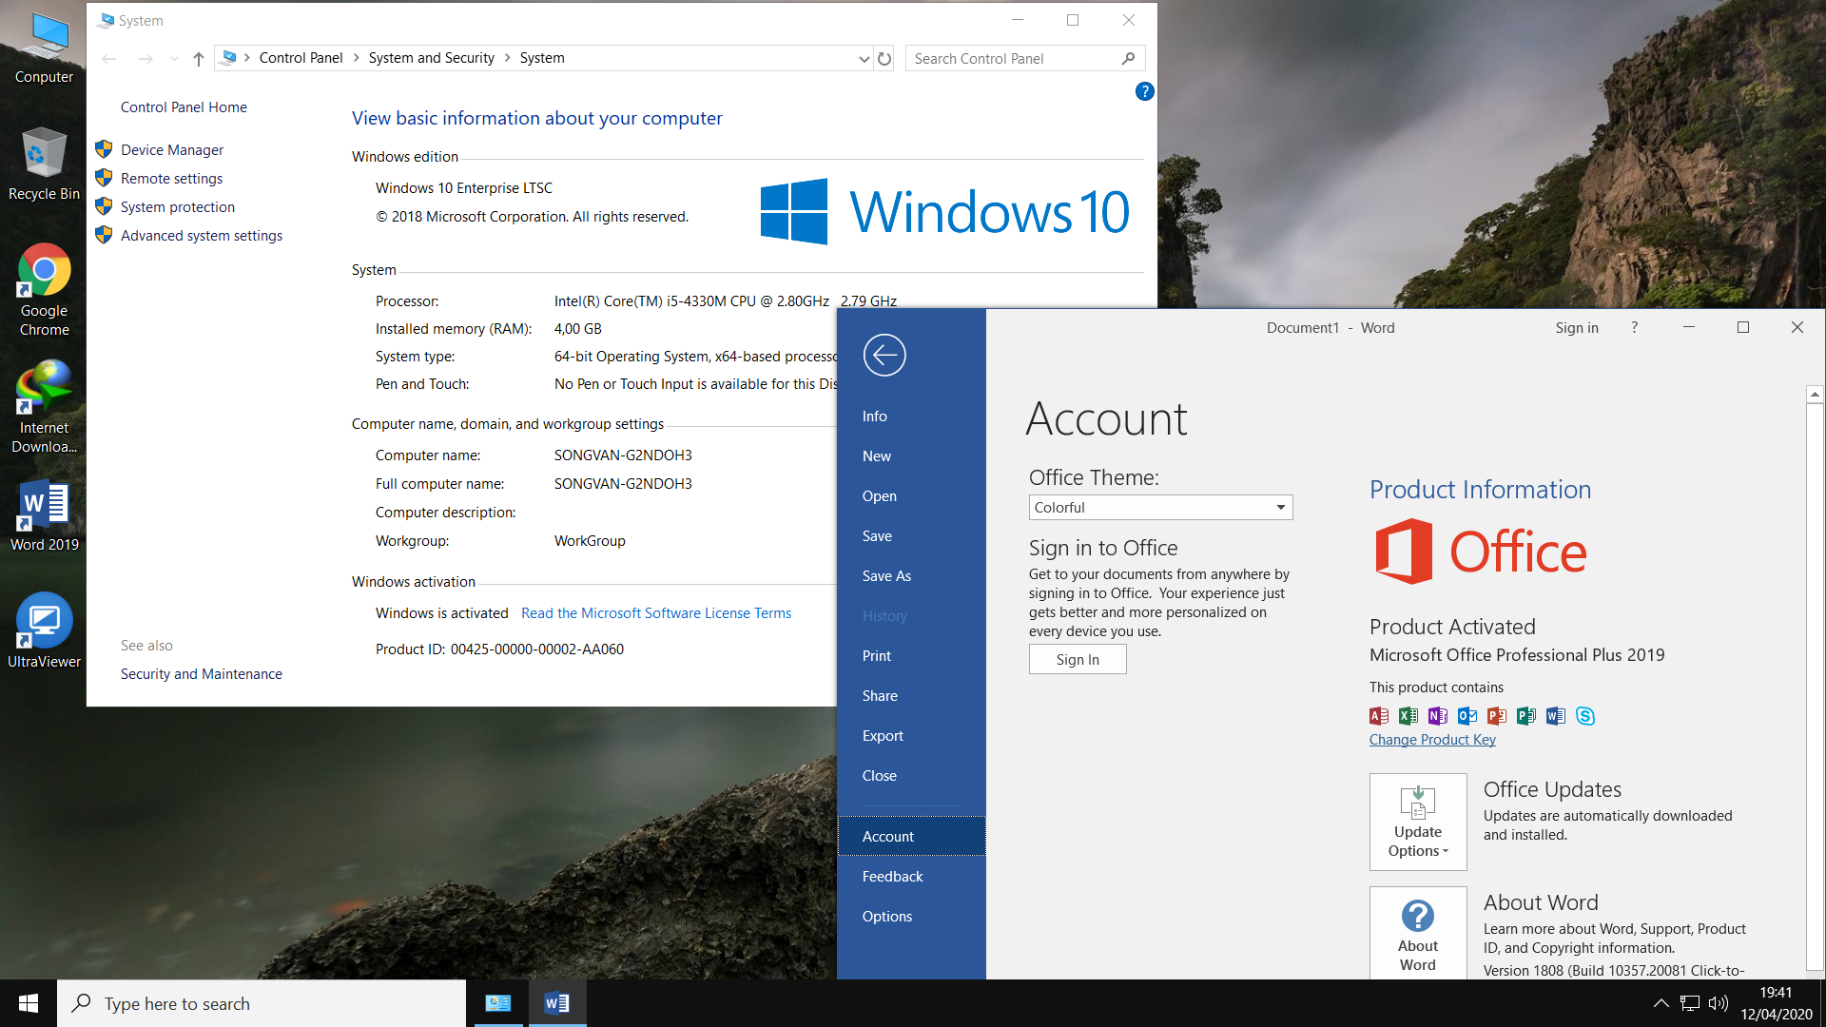Expand the chevron after System and Security breadcrumb
Screen dimensions: 1826x1027
click(508, 58)
